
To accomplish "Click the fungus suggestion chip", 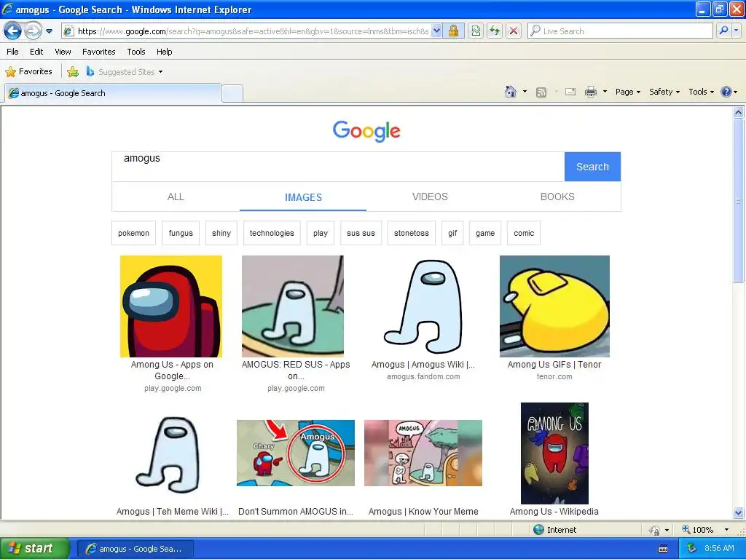I will point(181,233).
